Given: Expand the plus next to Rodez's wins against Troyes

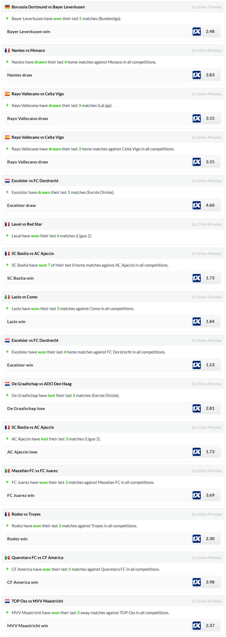Looking at the screenshot, I should tap(7, 526).
